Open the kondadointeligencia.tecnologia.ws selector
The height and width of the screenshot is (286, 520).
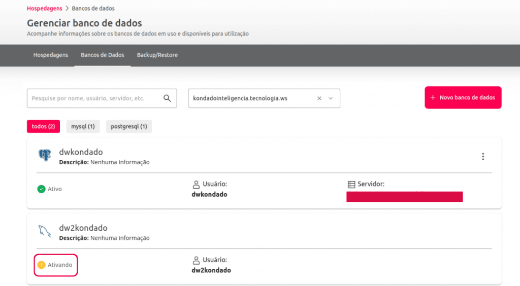coord(249,98)
